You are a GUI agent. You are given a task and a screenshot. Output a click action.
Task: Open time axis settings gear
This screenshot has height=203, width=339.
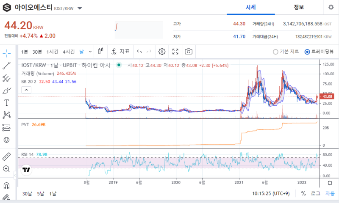(x=330, y=183)
